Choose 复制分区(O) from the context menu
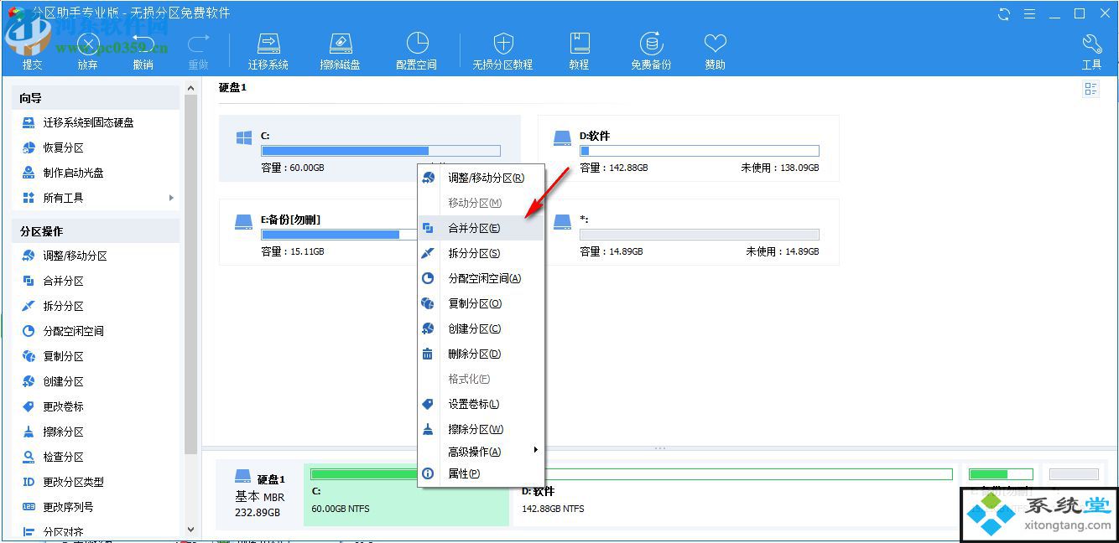The height and width of the screenshot is (543, 1119). click(481, 303)
